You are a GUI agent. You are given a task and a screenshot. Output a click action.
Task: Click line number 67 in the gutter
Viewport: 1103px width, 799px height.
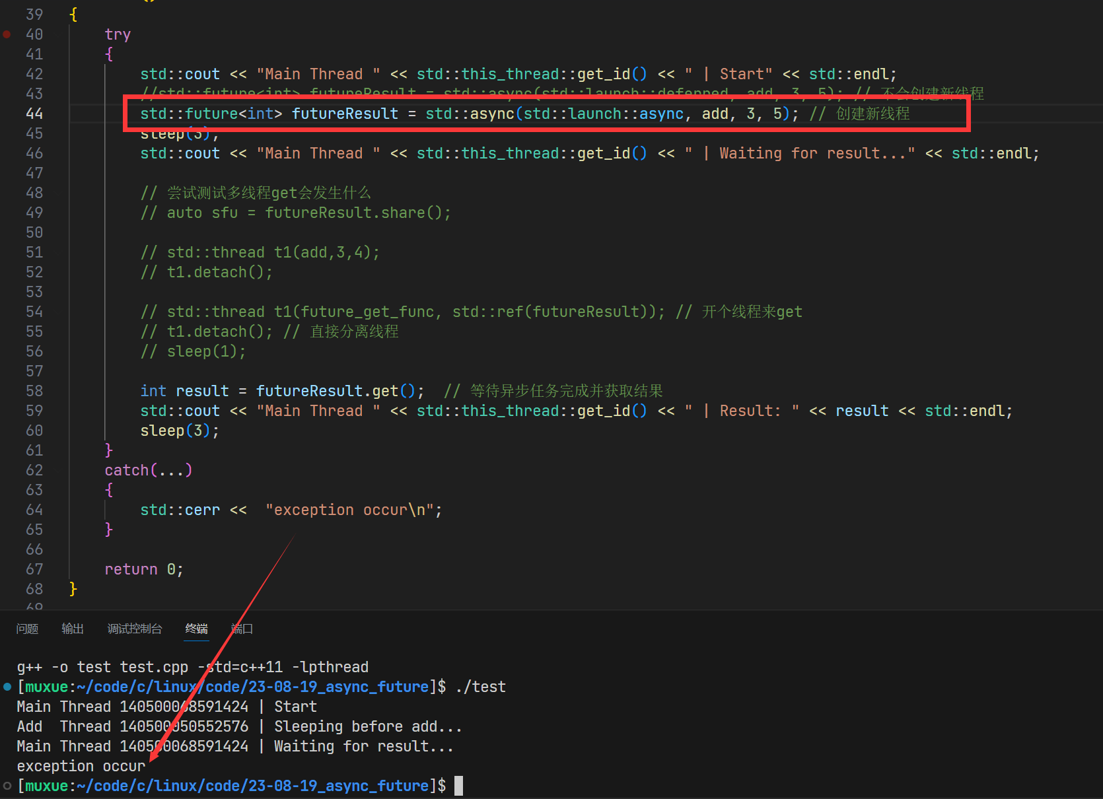[34, 569]
